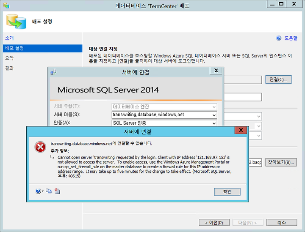Click the .bacpac file path field
Image resolution: width=305 pixels, height=232 pixels.
(255, 162)
